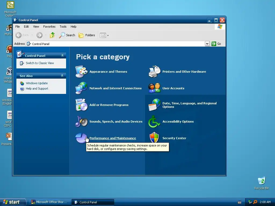Screen dimensions: 275x206
Task: Click the magnifier icon in the system tray
Action: coord(255,202)
